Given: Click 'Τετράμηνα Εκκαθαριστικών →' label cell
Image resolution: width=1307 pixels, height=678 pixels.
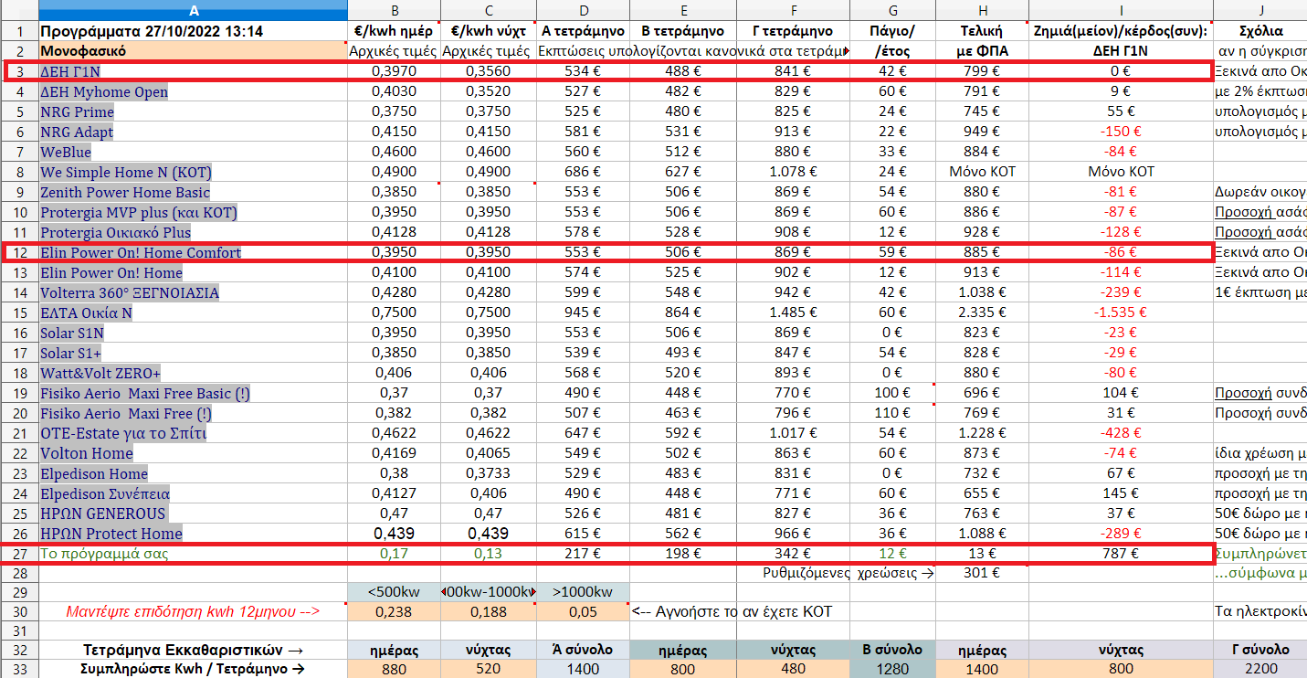Looking at the screenshot, I should (193, 650).
